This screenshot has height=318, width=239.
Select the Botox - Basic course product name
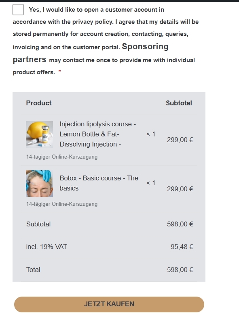[x=99, y=183]
